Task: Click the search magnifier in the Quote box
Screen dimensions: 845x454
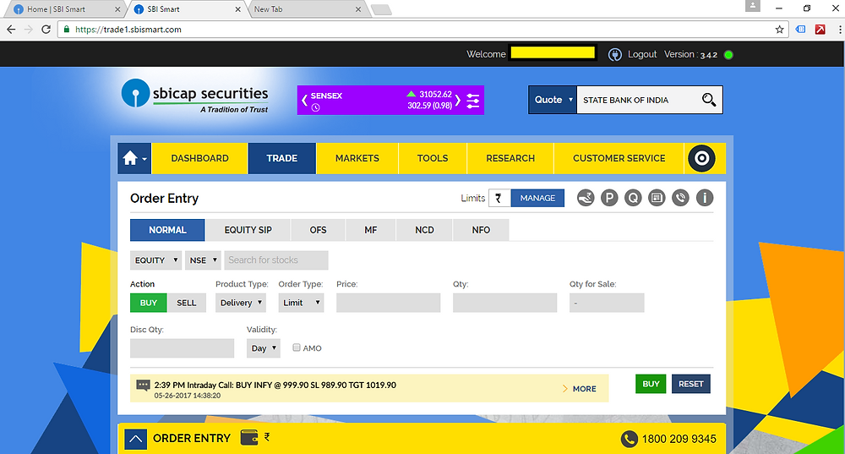Action: (x=709, y=100)
